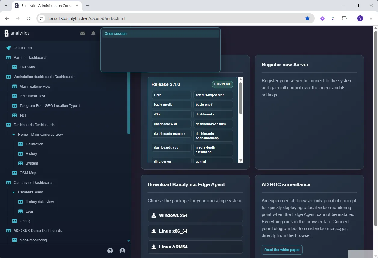Select the artemis-mq-server module

[x=213, y=95]
